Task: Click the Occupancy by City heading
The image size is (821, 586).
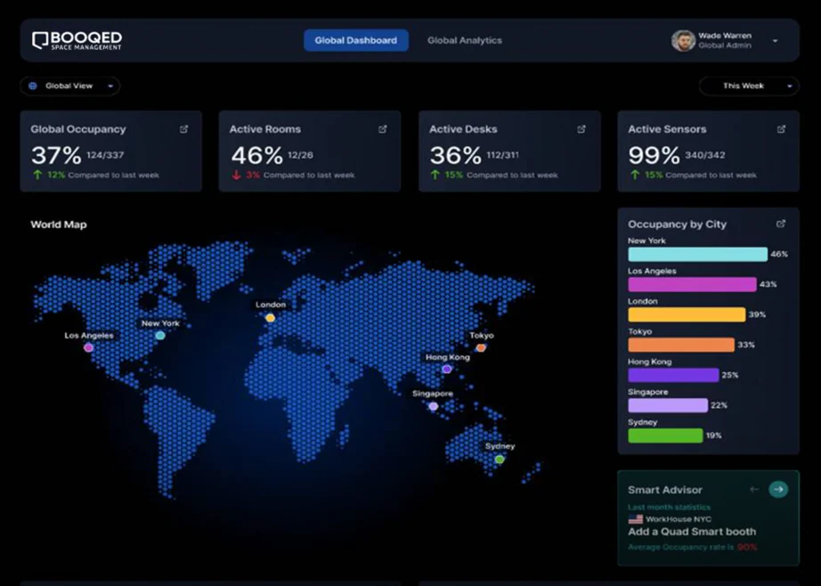Action: click(x=677, y=224)
